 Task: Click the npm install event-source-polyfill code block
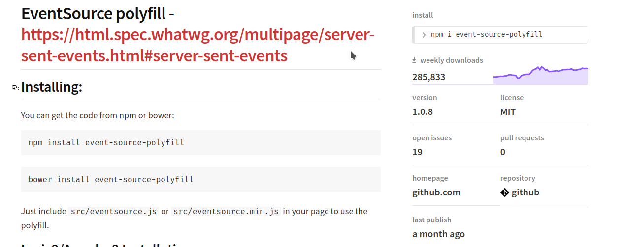(x=201, y=143)
